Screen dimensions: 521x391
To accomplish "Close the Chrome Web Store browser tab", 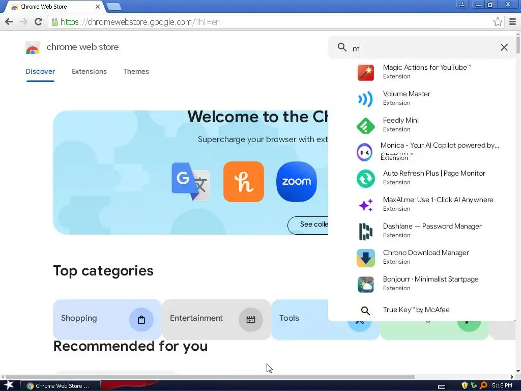I will coord(98,7).
